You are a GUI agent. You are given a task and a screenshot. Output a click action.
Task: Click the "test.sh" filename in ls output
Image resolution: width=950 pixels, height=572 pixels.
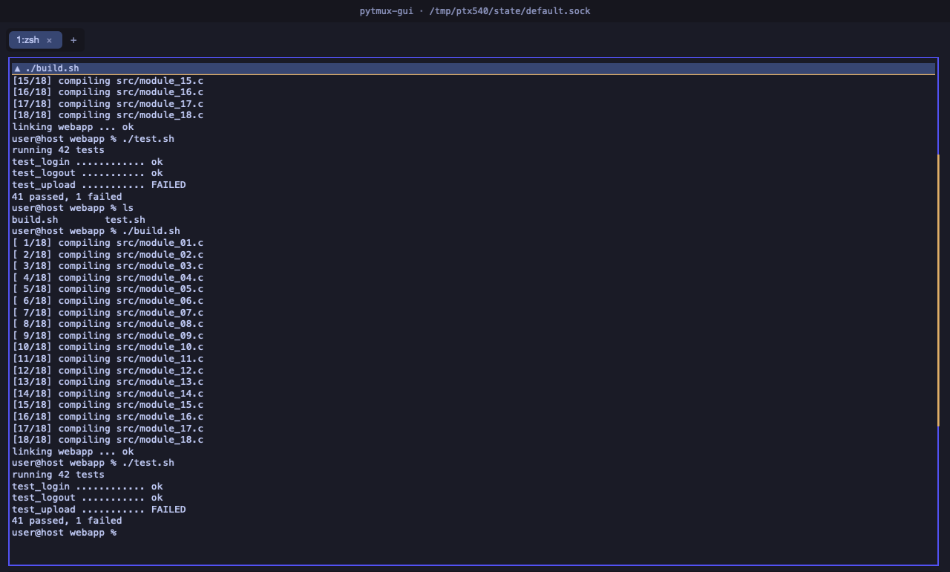tap(125, 220)
